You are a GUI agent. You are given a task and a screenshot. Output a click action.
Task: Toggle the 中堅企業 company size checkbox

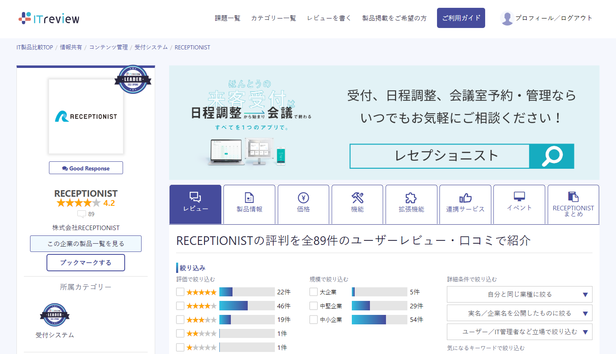pos(314,306)
